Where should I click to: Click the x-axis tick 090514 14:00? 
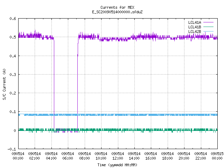[134, 156]
